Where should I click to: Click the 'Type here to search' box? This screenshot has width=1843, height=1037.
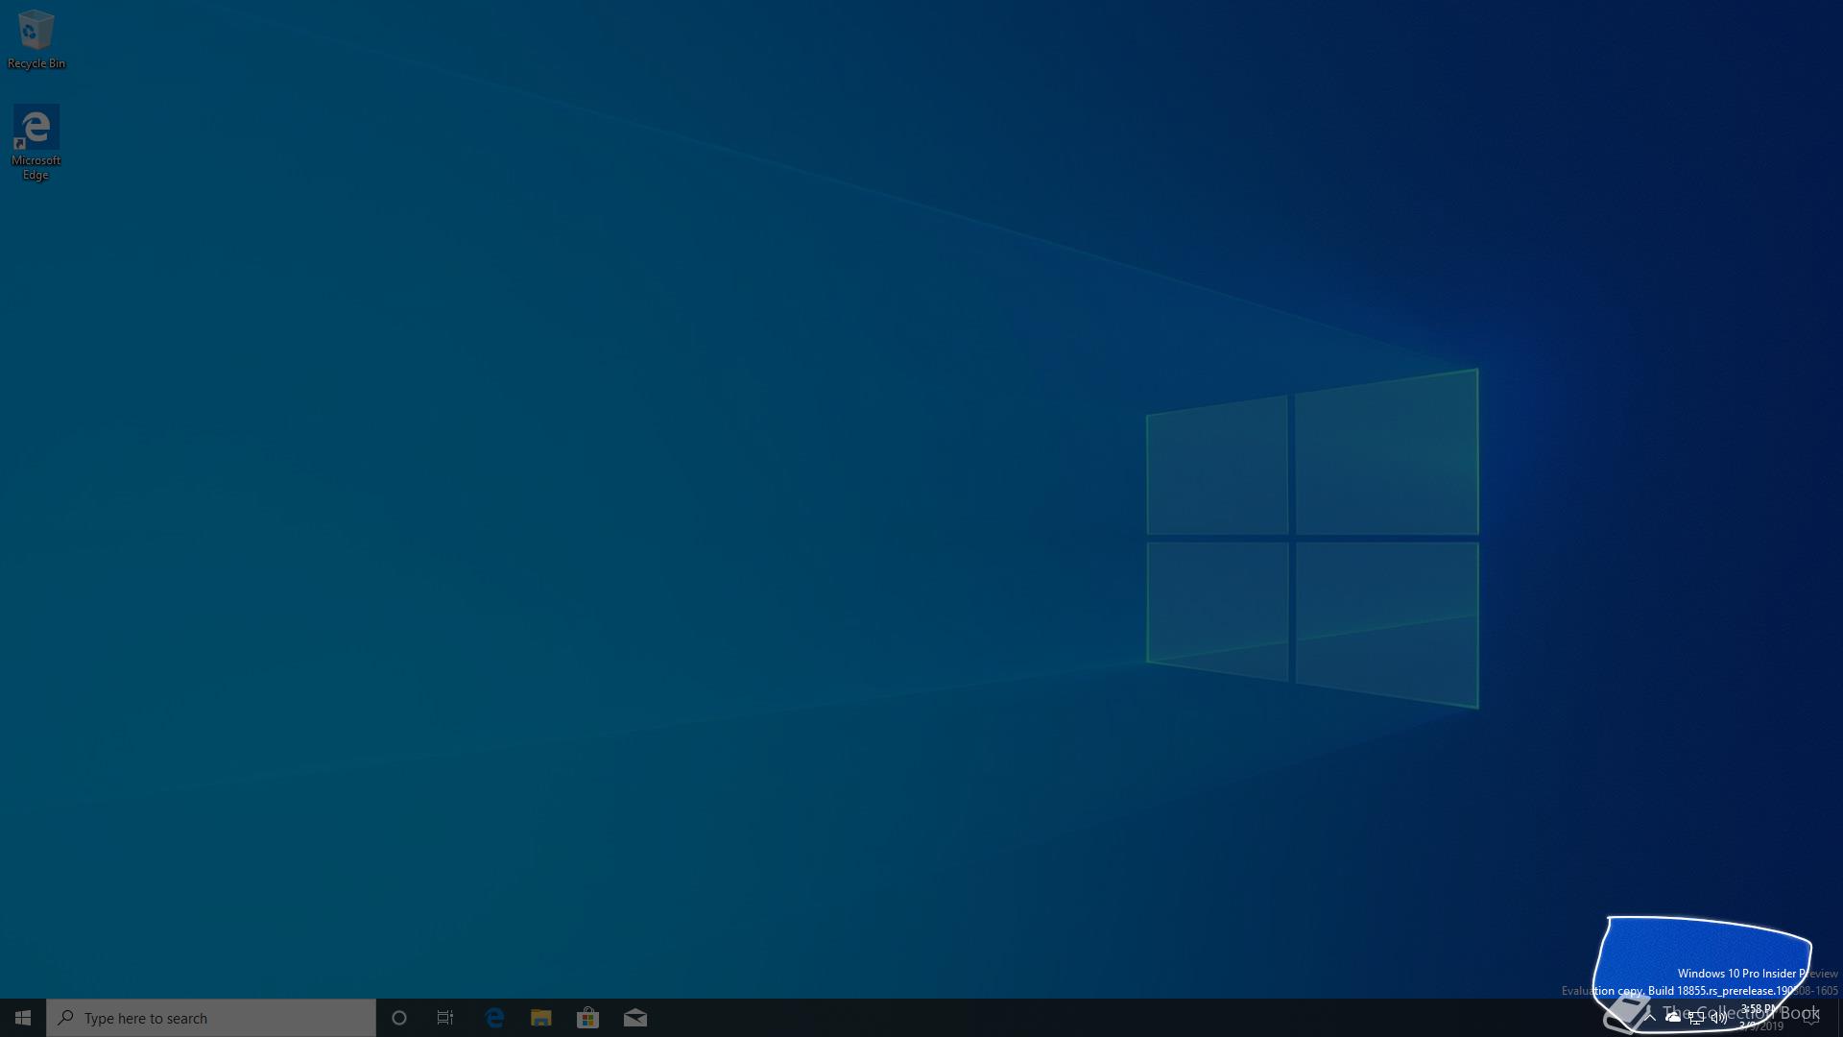coord(211,1018)
